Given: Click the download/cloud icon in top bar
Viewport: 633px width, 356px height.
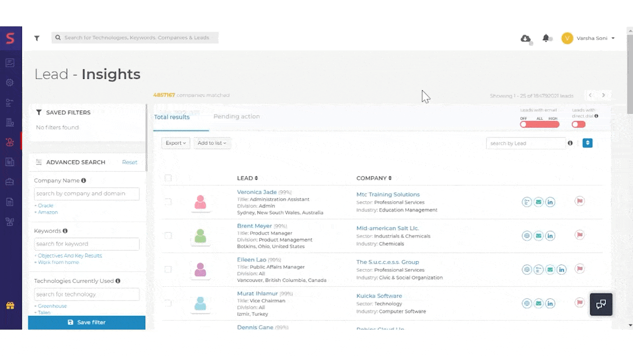Looking at the screenshot, I should pyautogui.click(x=525, y=38).
